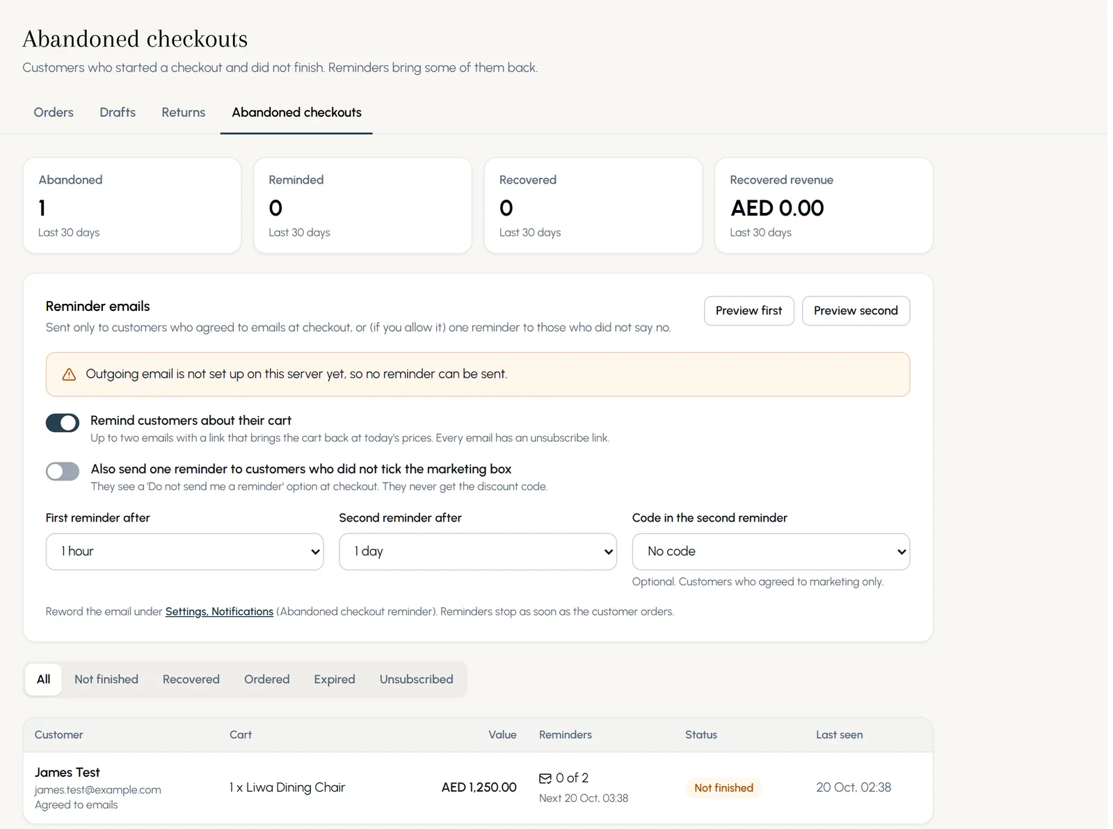Click the Cart column header
Viewport: 1113px width, 829px height.
click(241, 735)
